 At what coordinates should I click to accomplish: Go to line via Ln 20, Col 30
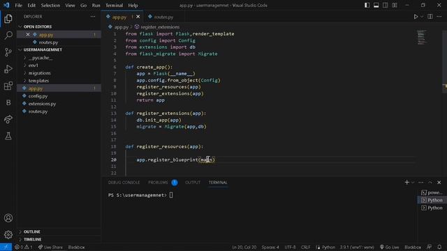[244, 247]
